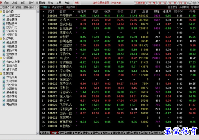Select the 中小 bottom tab
This screenshot has height=140, width=199.
click(62, 133)
